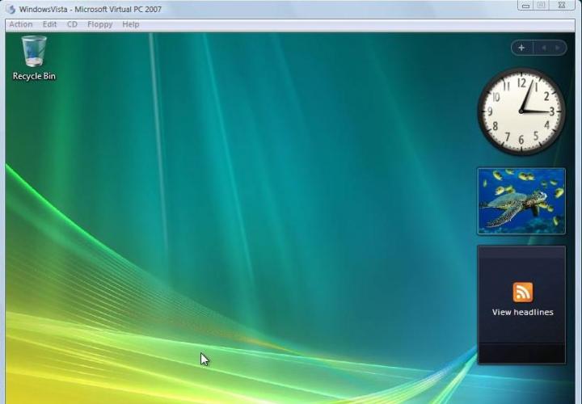This screenshot has width=582, height=404.
Task: Open the Action menu
Action: pyautogui.click(x=21, y=24)
